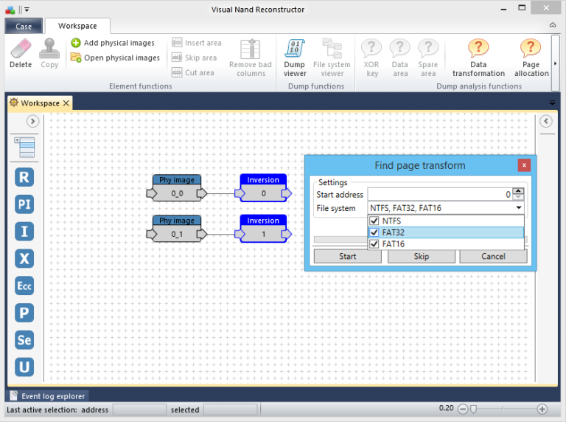Viewport: 566px width, 422px height.
Task: Run Page allocation analysis
Action: [531, 58]
